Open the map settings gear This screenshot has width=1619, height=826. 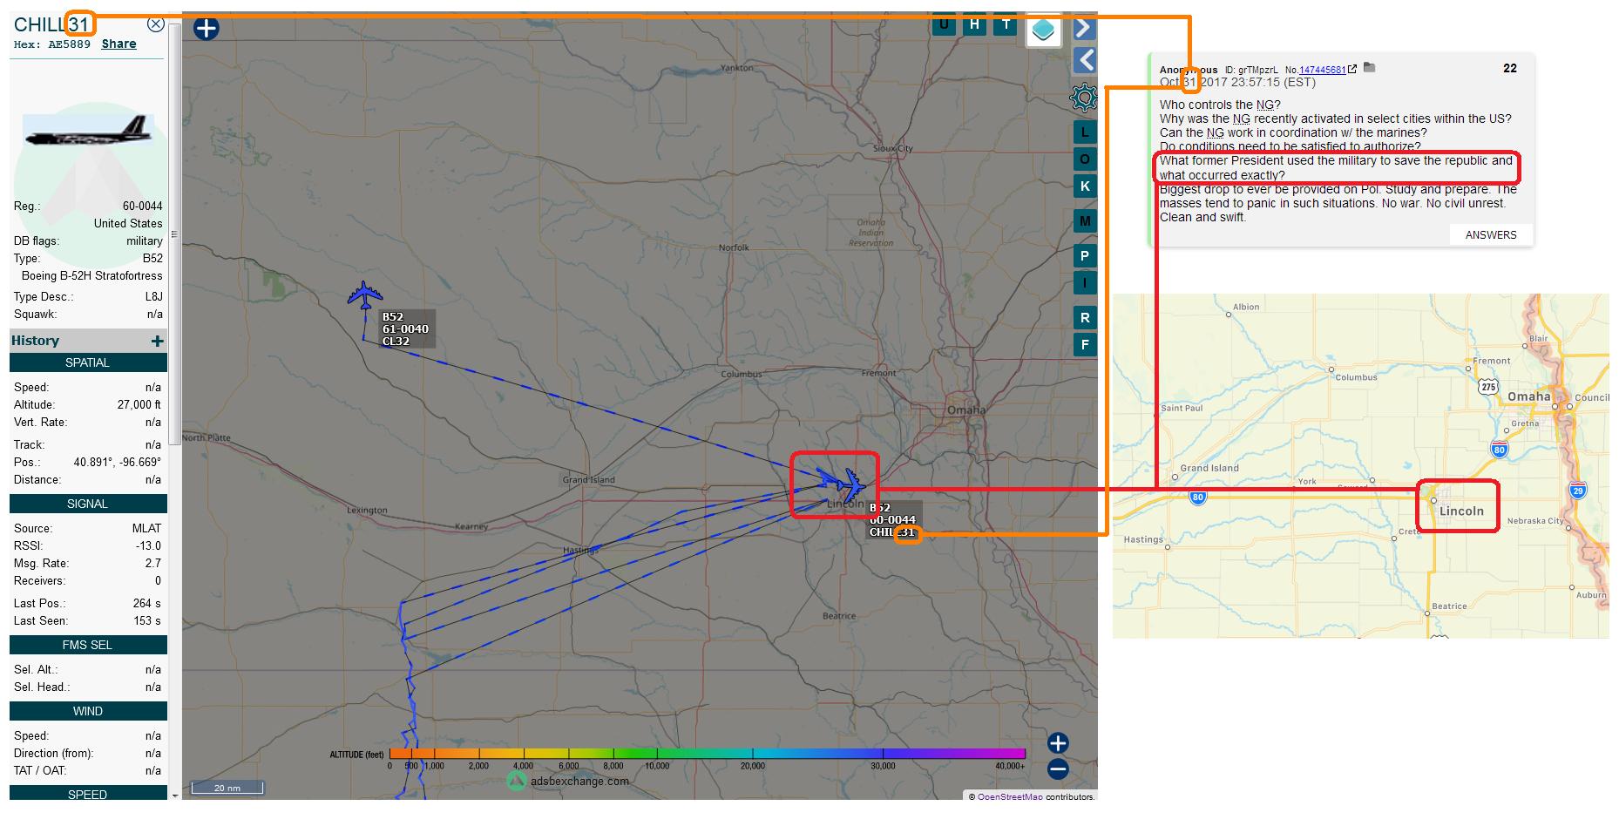coord(1084,97)
